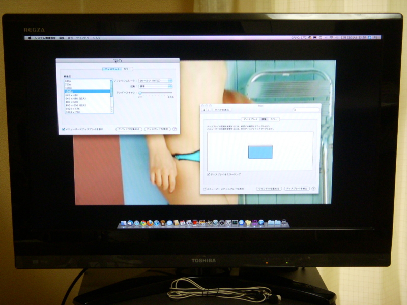Open the Apple menu
This screenshot has height=305, width=407.
(x=30, y=38)
